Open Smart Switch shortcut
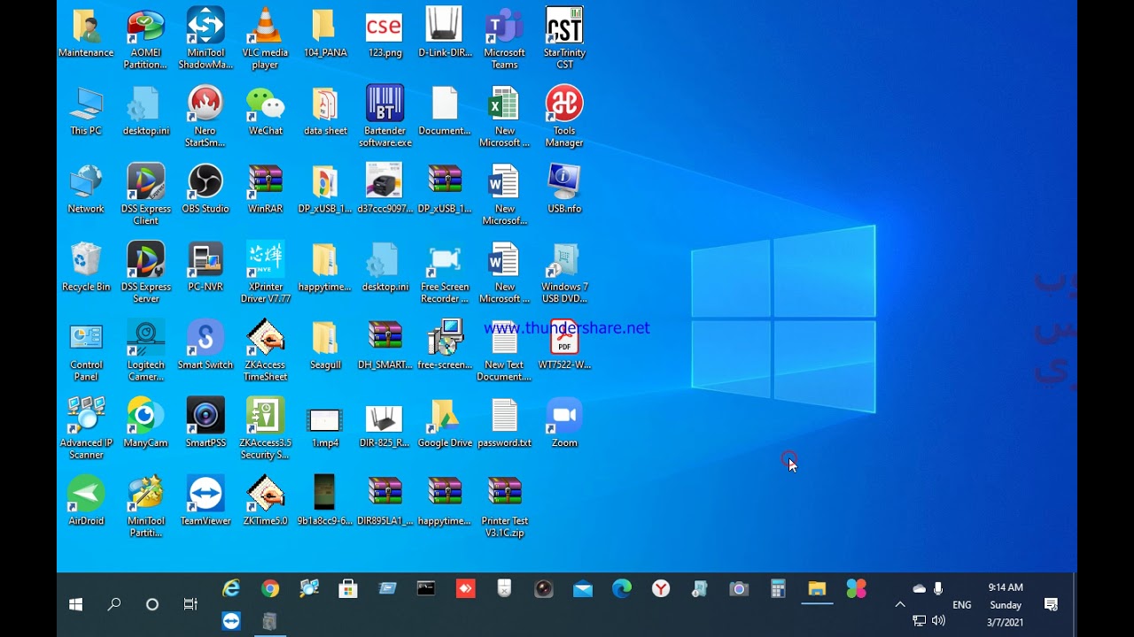The width and height of the screenshot is (1134, 637). pos(206,345)
